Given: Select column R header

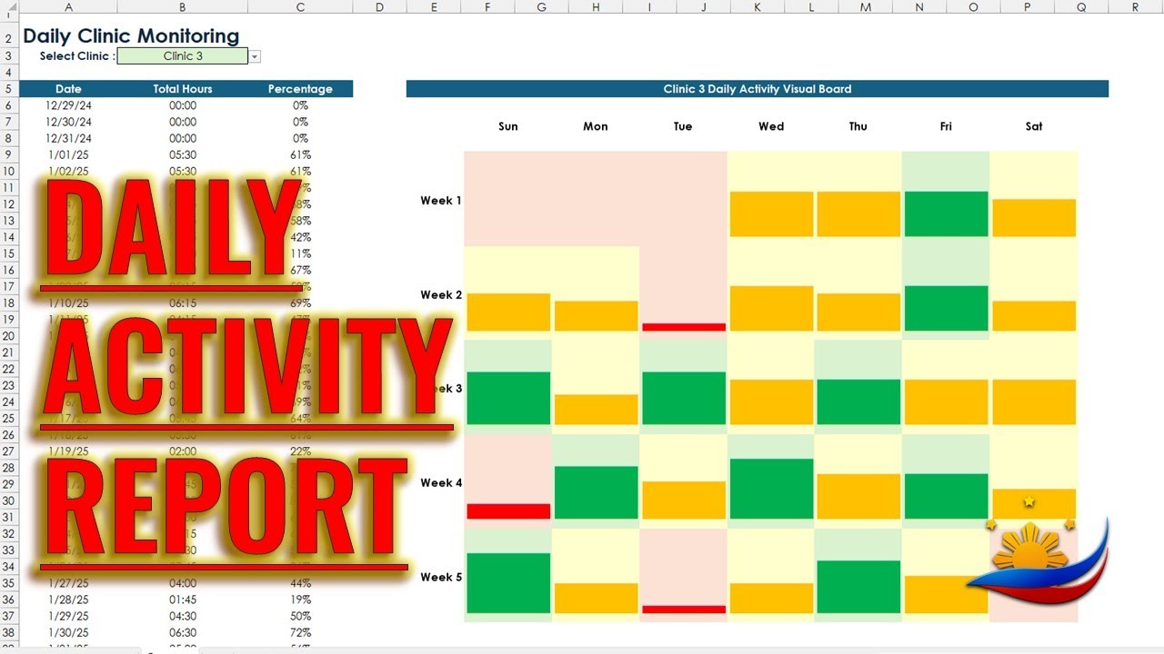Looking at the screenshot, I should 1136,6.
